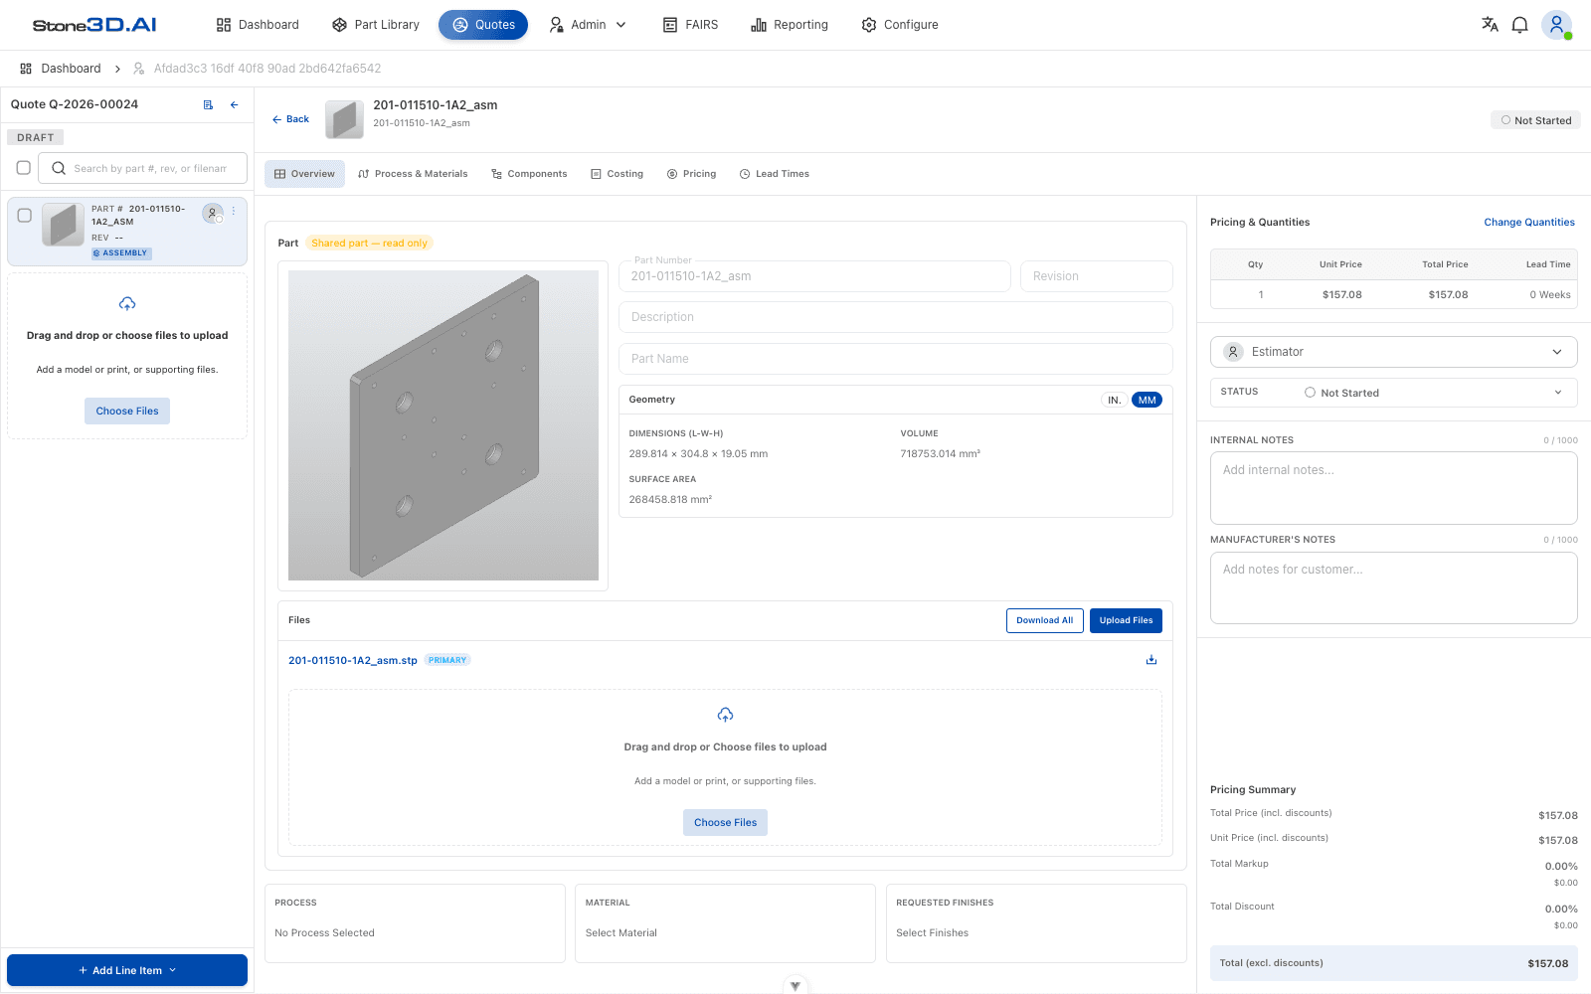Click the search by part number field

point(142,168)
